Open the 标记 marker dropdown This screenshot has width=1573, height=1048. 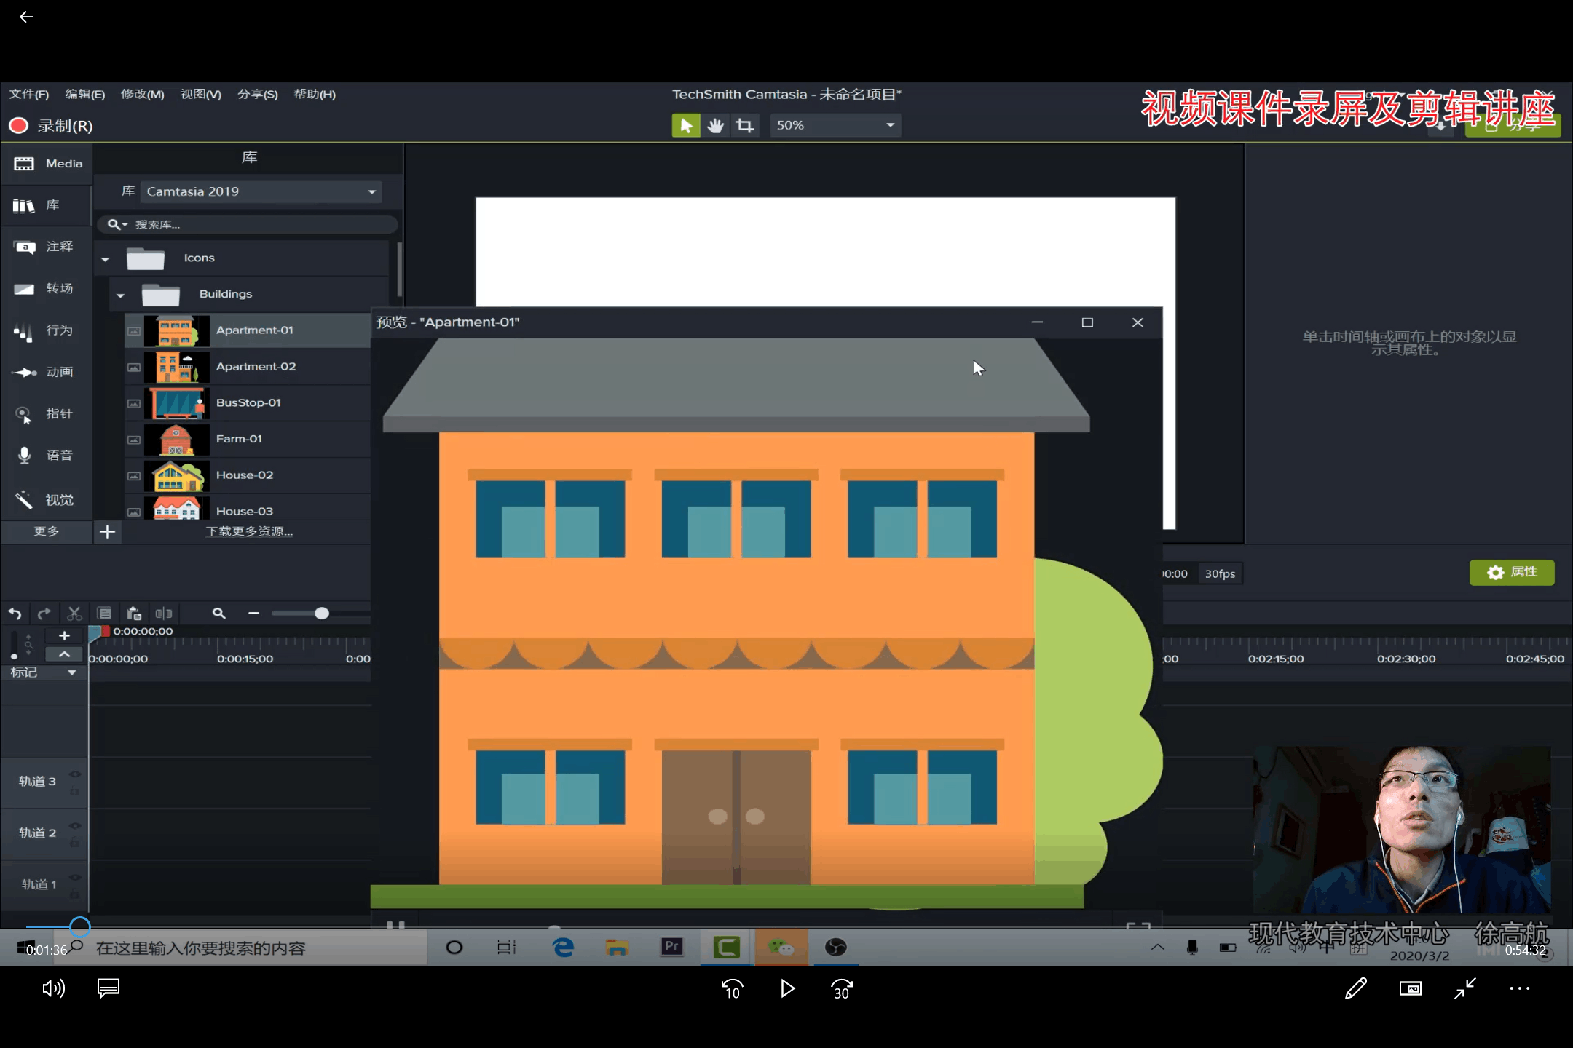(72, 673)
